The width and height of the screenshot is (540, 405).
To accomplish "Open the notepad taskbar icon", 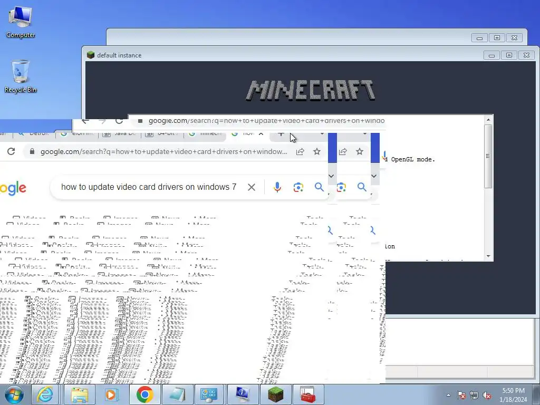I will (177, 394).
